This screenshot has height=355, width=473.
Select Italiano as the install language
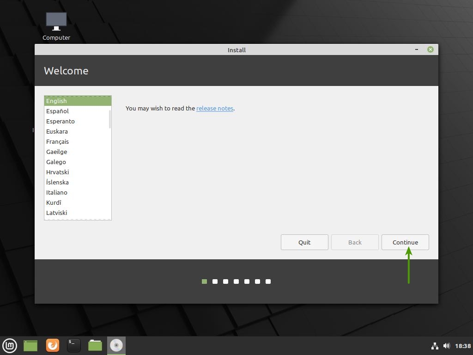[57, 192]
